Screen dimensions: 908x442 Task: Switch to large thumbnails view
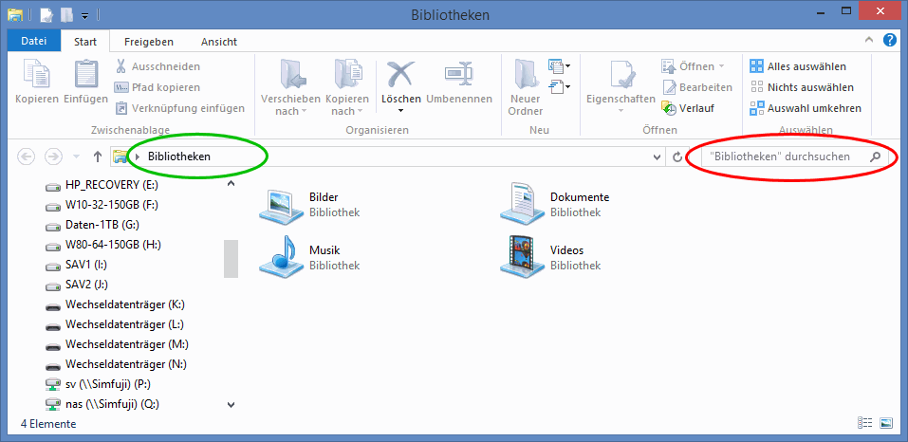(886, 422)
